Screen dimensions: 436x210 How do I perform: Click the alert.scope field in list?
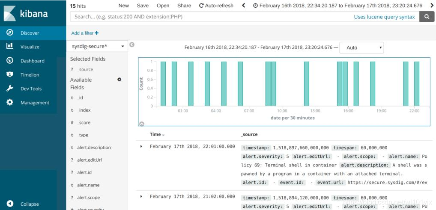(88, 198)
